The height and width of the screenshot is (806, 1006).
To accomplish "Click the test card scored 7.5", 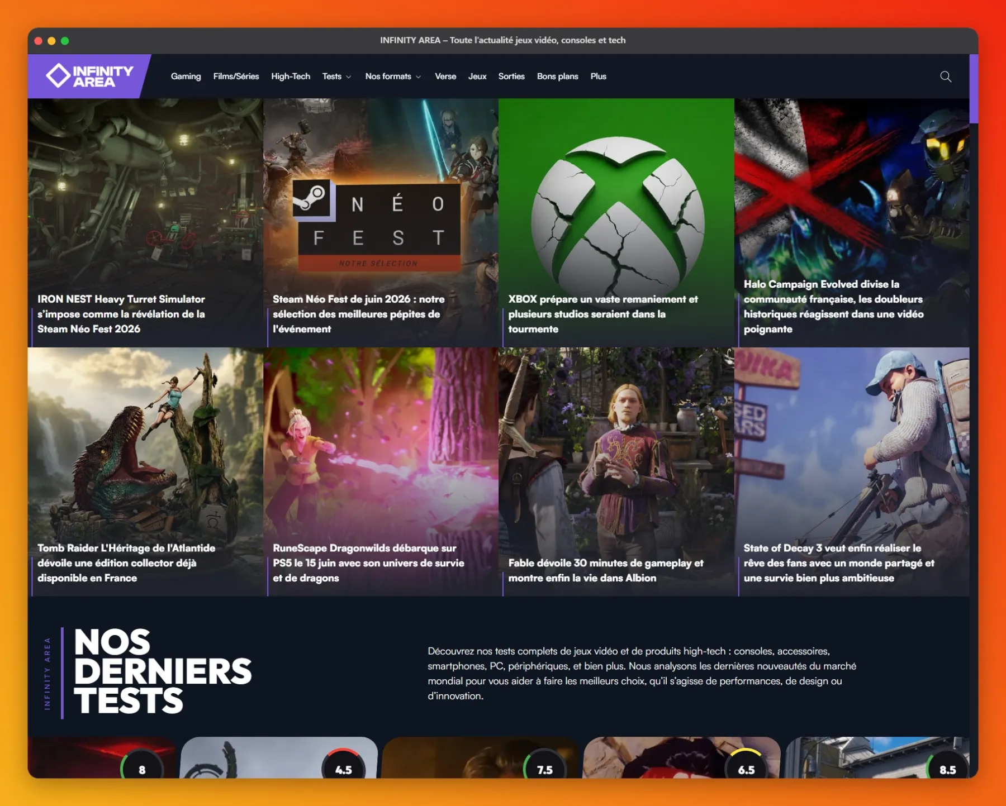I will 481,757.
